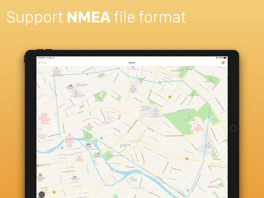Tap Memorial to the Murdered Jews icon

click(40, 175)
